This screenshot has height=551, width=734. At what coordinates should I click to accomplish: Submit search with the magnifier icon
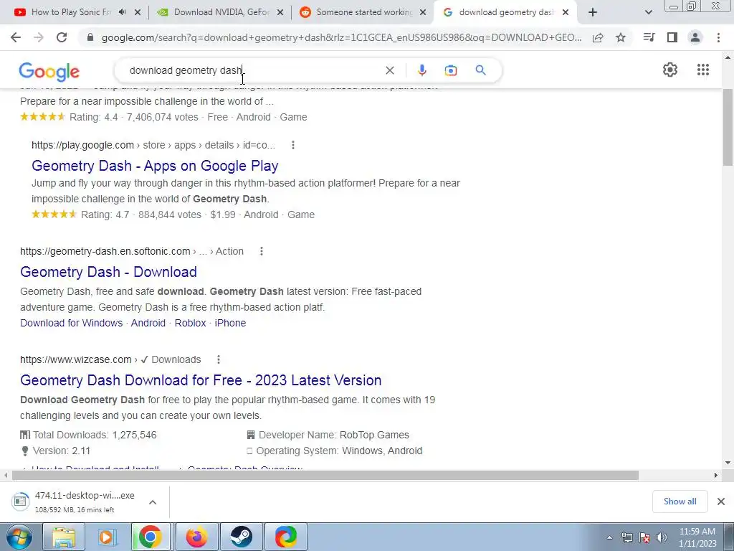tap(480, 70)
